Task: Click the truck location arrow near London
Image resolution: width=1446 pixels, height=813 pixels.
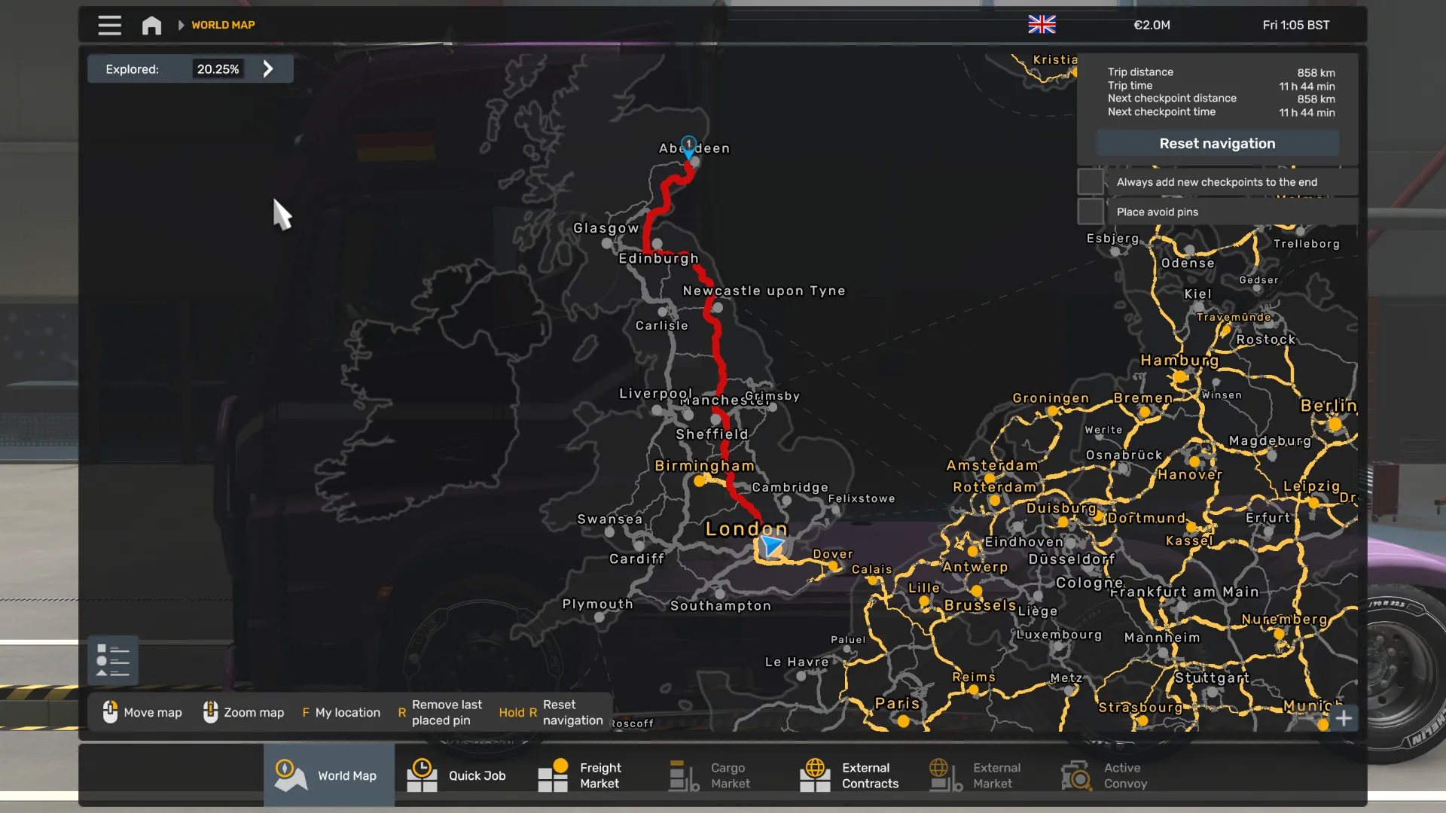Action: coord(772,547)
